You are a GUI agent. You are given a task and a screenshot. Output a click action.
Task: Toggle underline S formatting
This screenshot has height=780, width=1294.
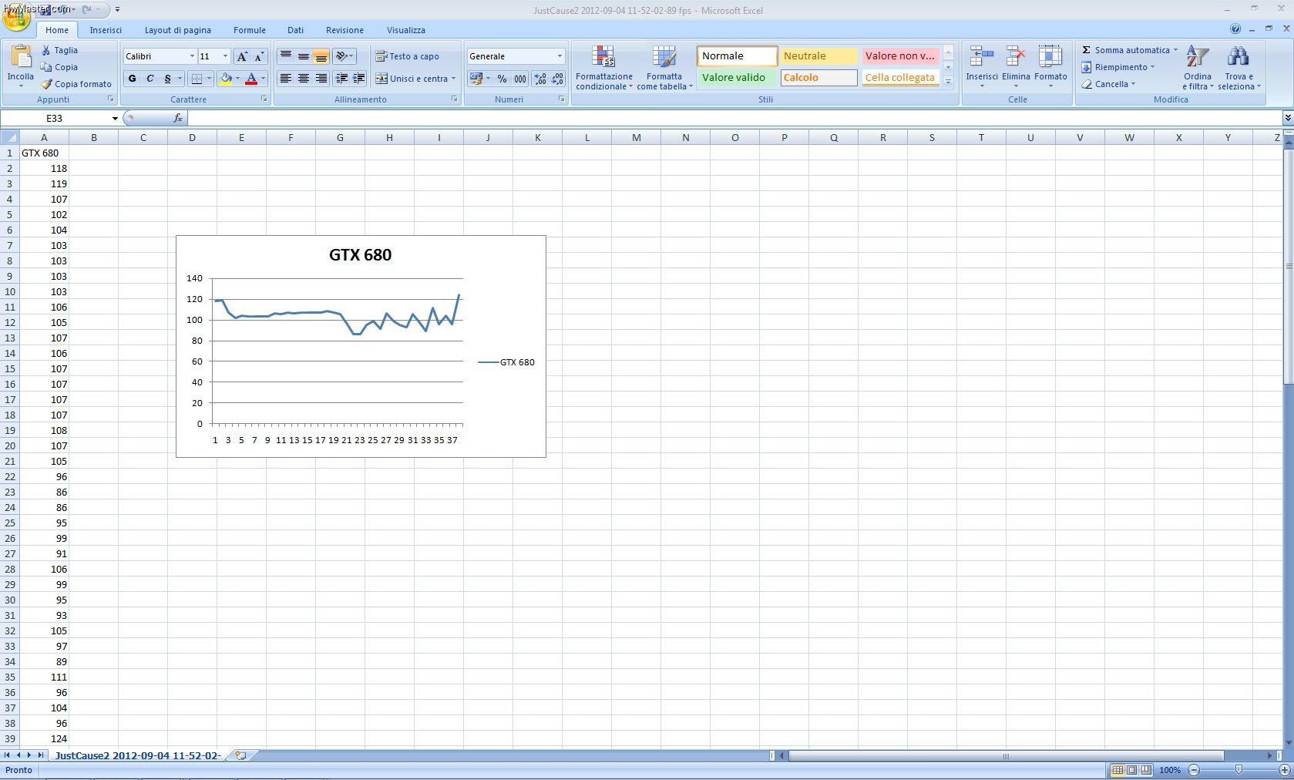167,79
